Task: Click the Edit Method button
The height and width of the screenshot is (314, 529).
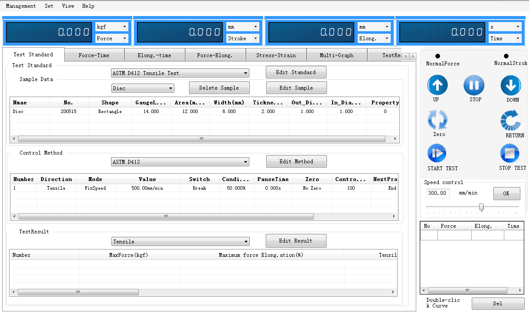Action: pyautogui.click(x=296, y=161)
